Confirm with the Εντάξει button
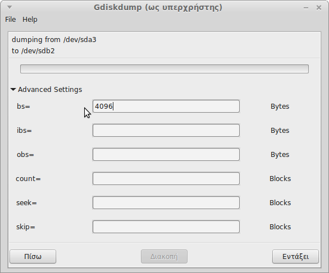This screenshot has height=273, width=329. [x=295, y=256]
